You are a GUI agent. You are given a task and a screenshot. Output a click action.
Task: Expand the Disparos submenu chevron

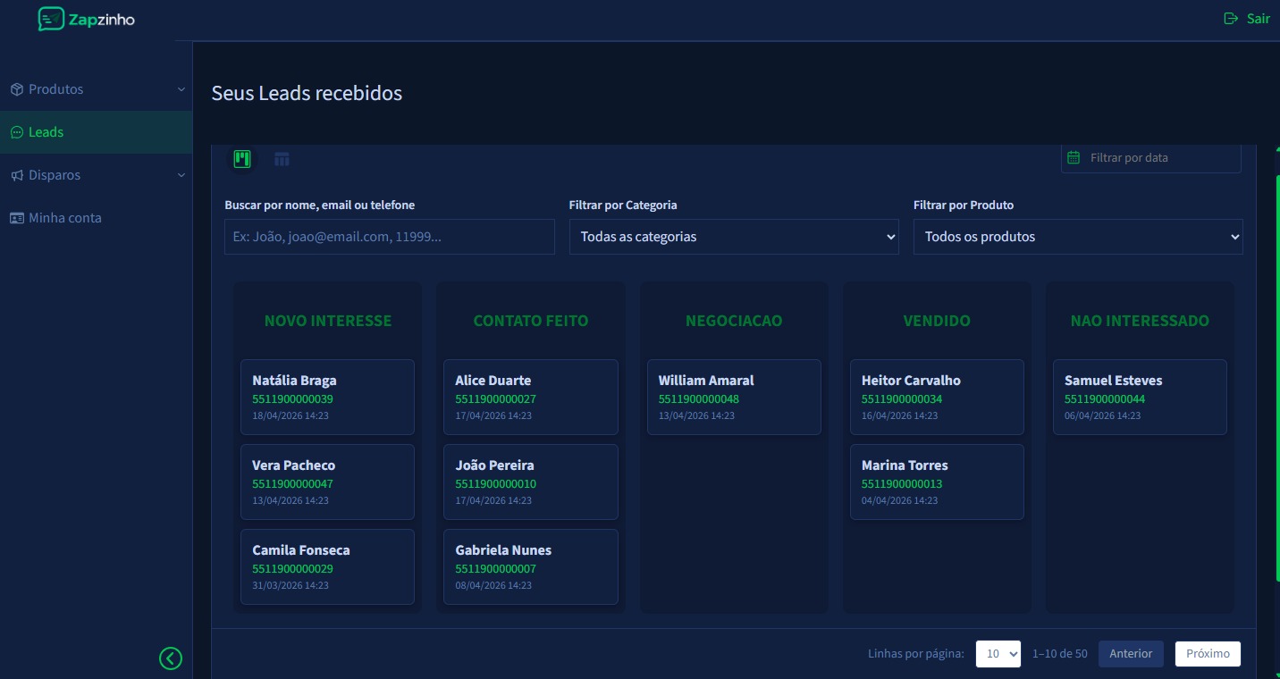click(181, 175)
